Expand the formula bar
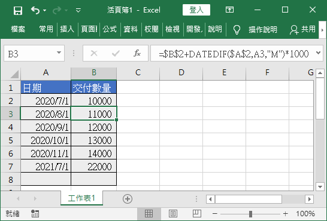 tap(318, 53)
